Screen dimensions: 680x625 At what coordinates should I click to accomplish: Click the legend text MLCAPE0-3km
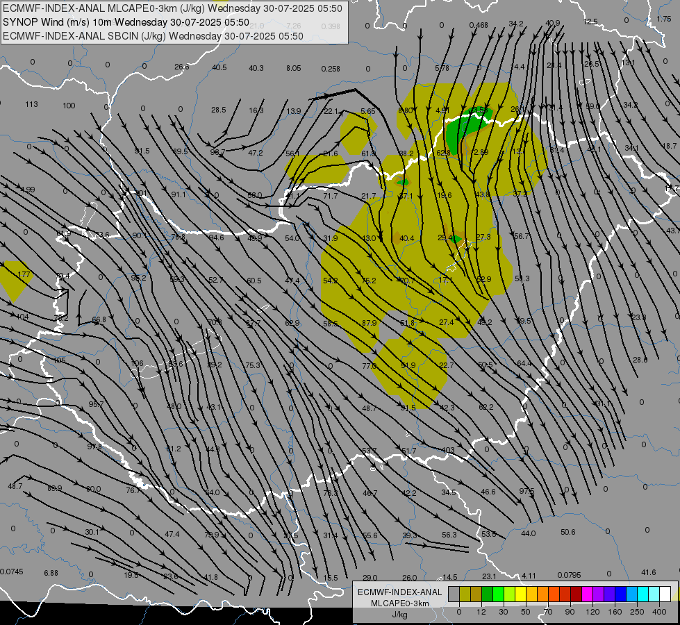pos(400,603)
